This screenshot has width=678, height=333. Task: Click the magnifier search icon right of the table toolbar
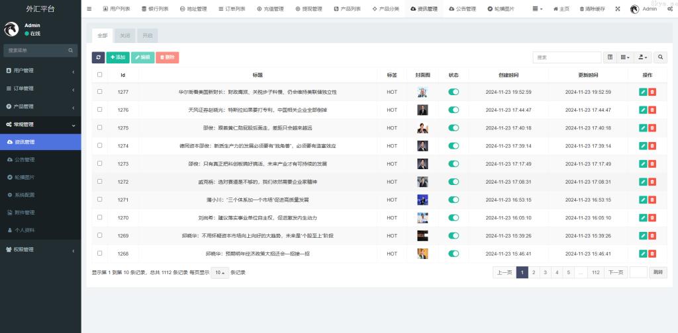click(661, 57)
